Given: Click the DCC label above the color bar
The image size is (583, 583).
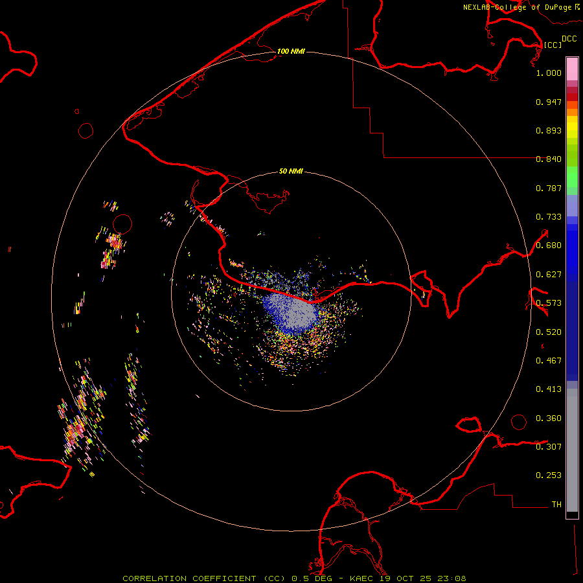Looking at the screenshot, I should tap(569, 39).
